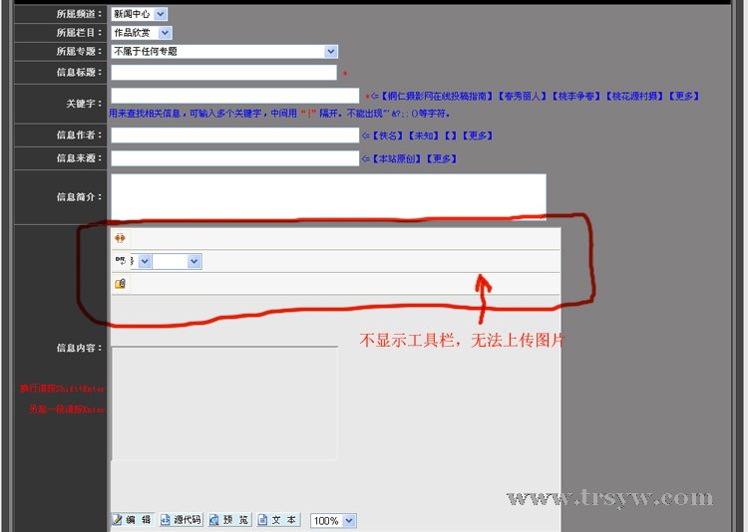Open the first small dropdown in the editor toolbar
This screenshot has height=532, width=748.
(145, 261)
